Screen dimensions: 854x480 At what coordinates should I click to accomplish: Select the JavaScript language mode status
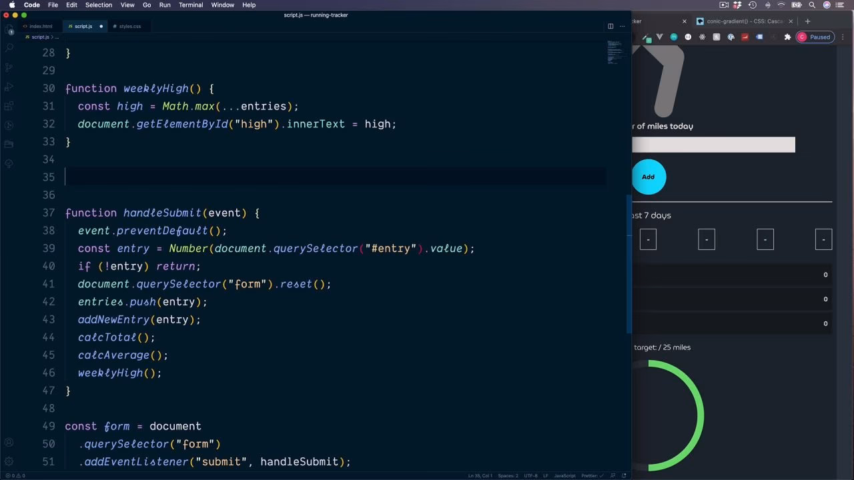tap(565, 475)
